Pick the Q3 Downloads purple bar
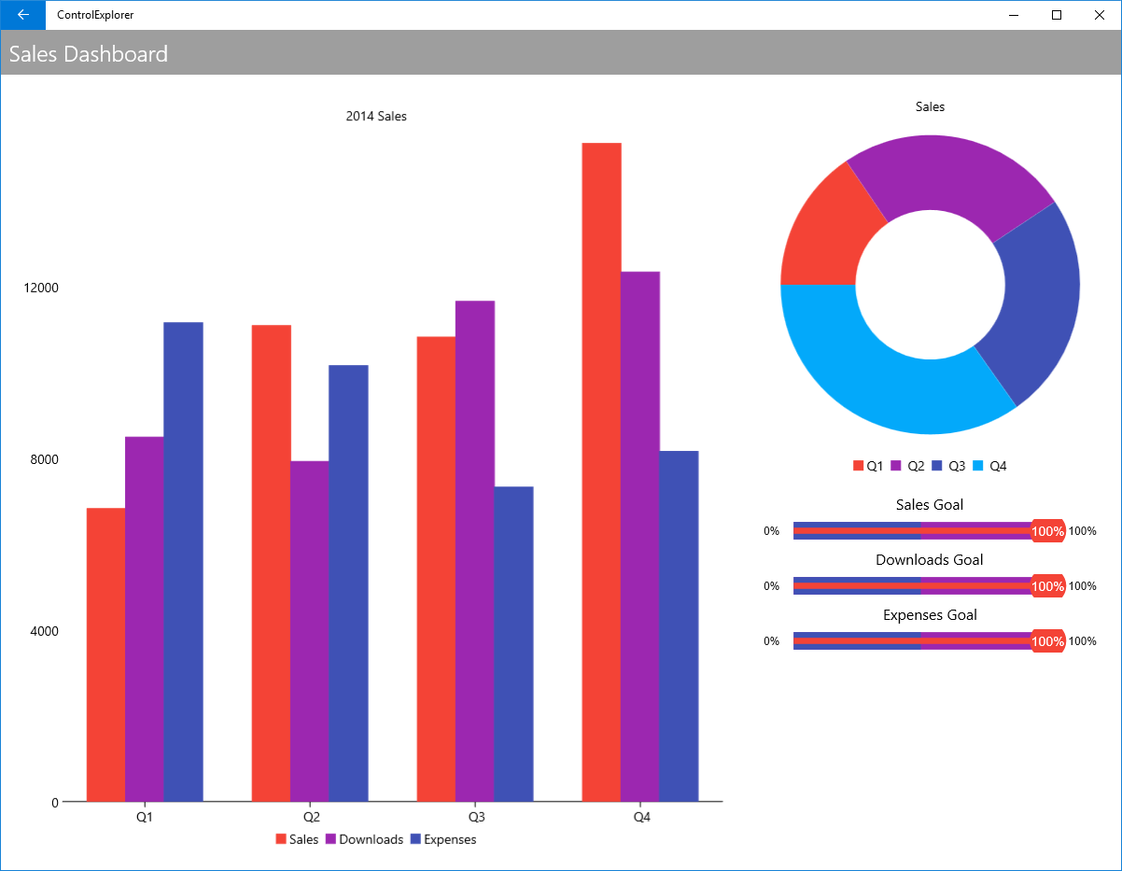1122x871 pixels. (475, 551)
